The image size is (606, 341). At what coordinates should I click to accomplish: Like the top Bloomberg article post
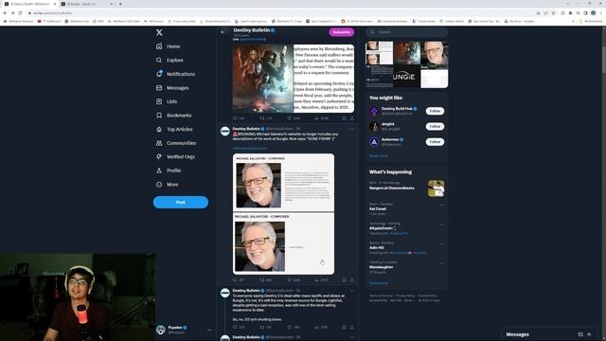(289, 117)
